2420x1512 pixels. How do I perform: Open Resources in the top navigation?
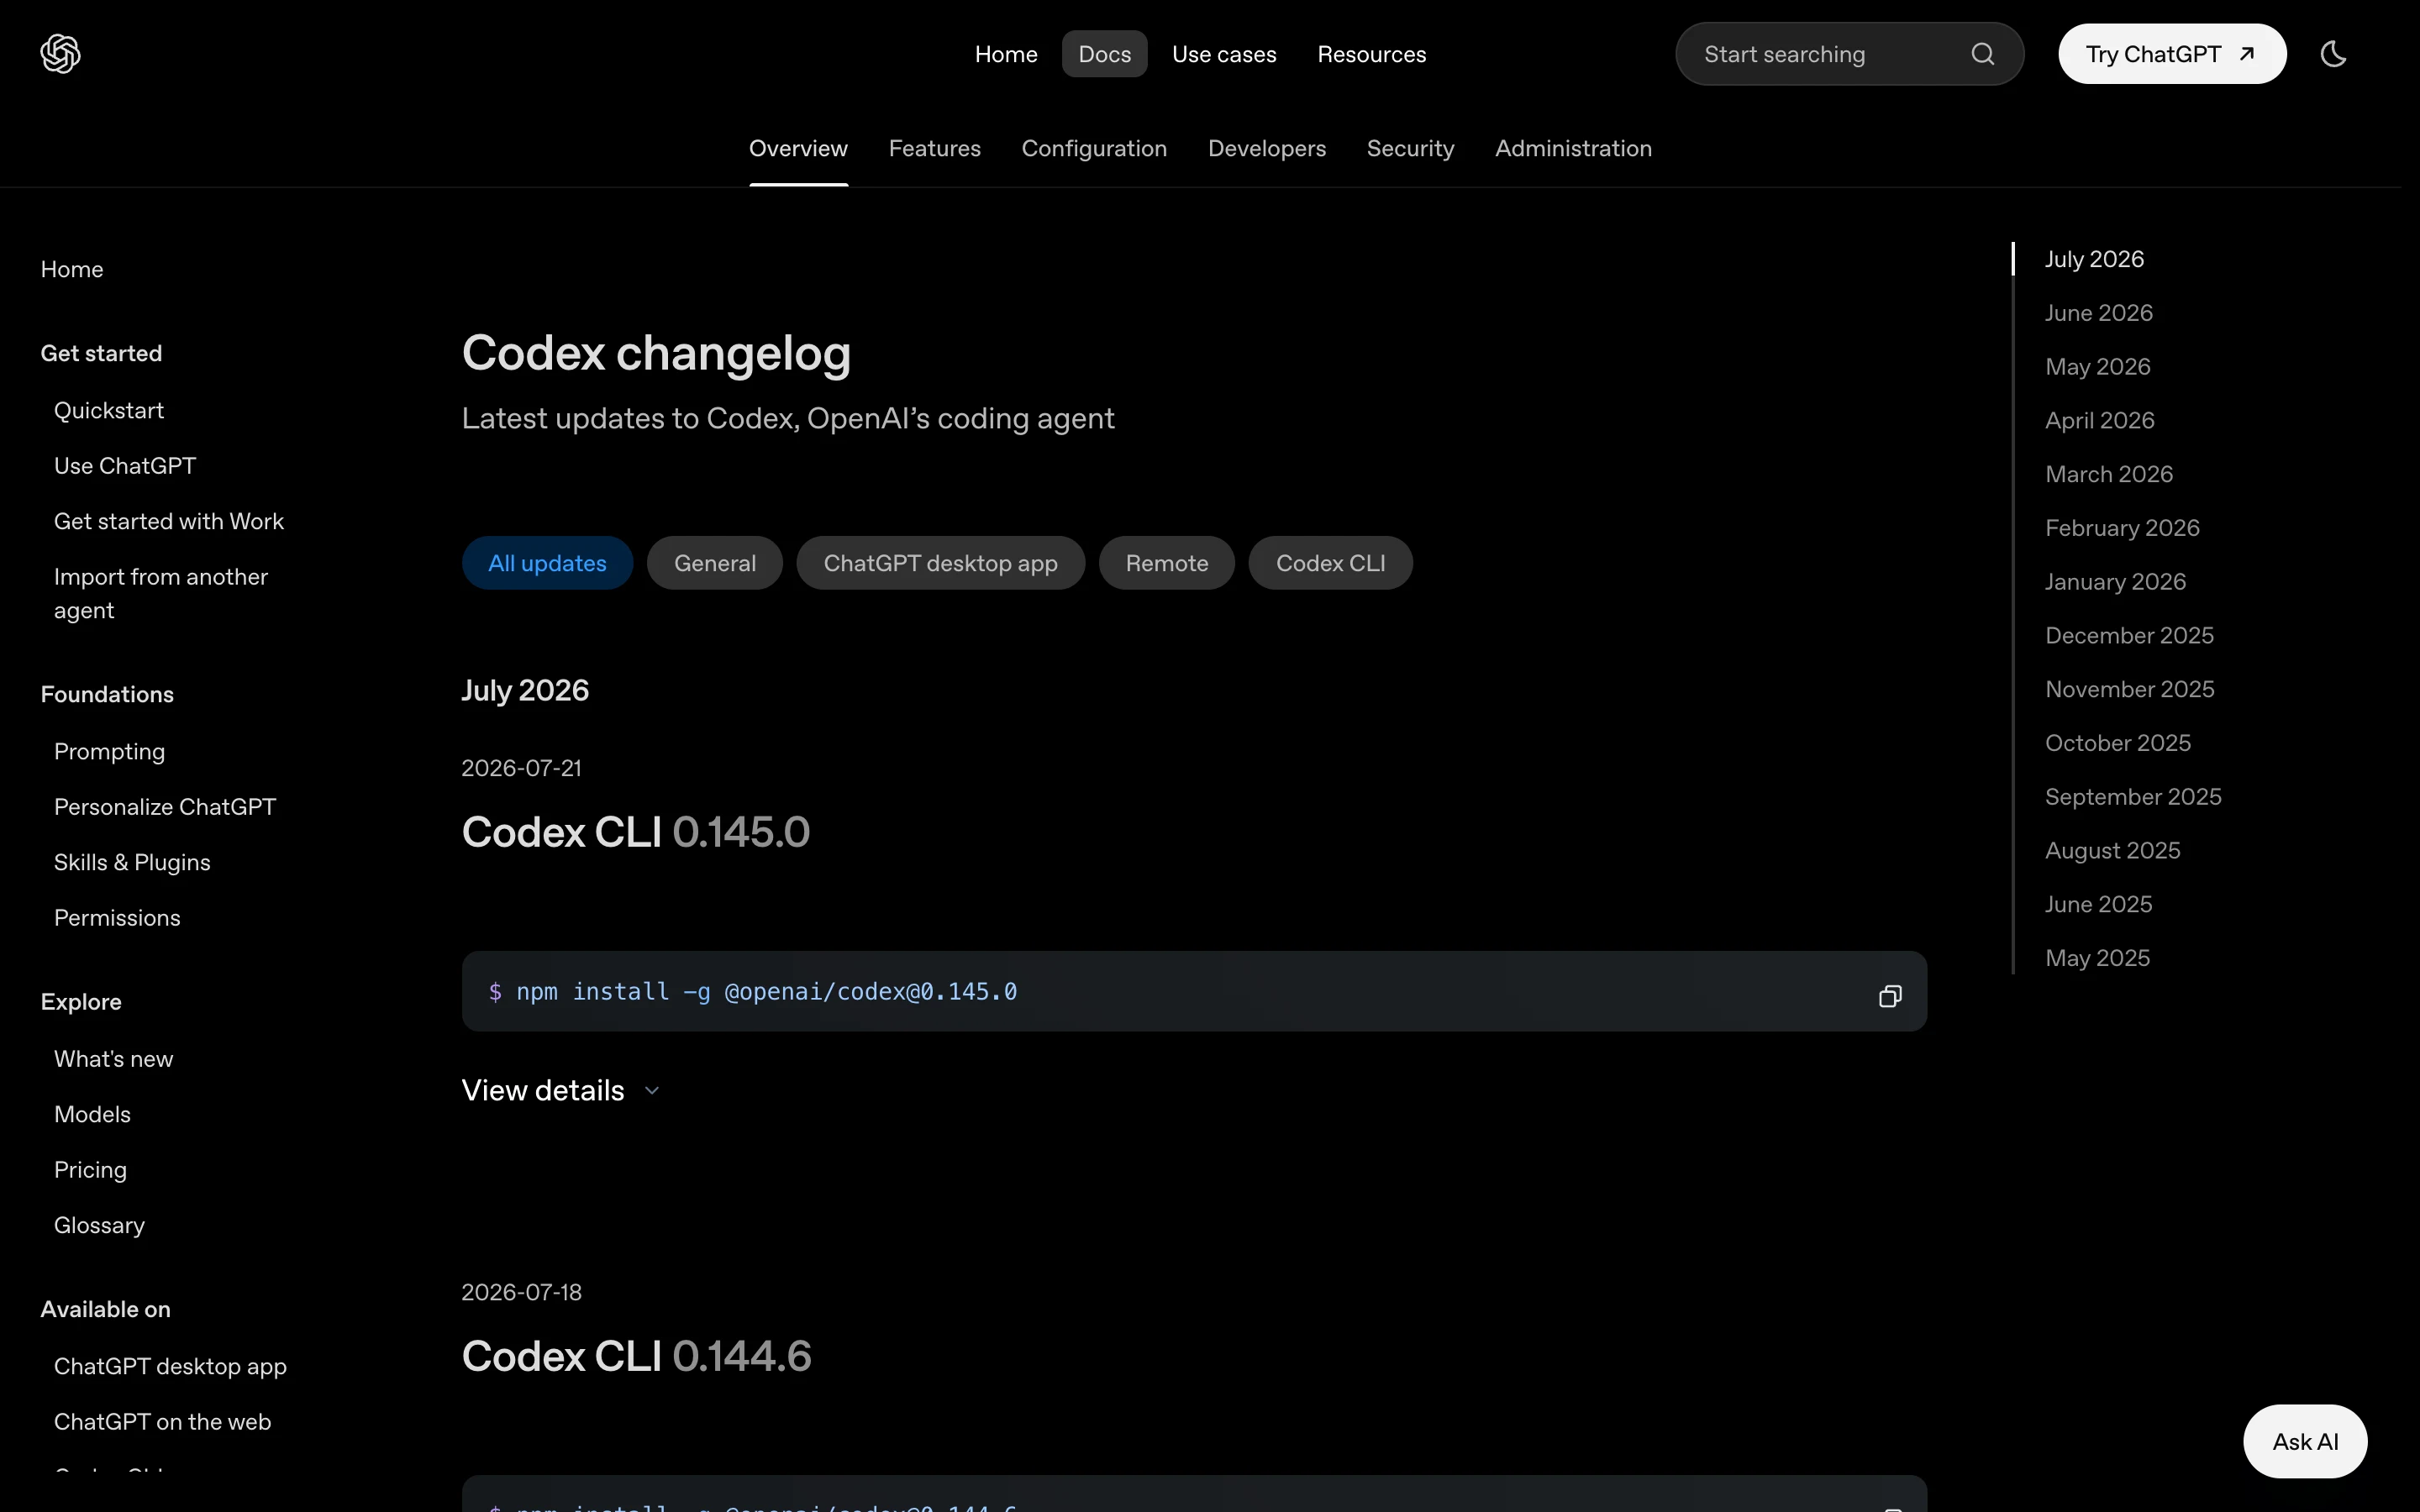pos(1371,54)
